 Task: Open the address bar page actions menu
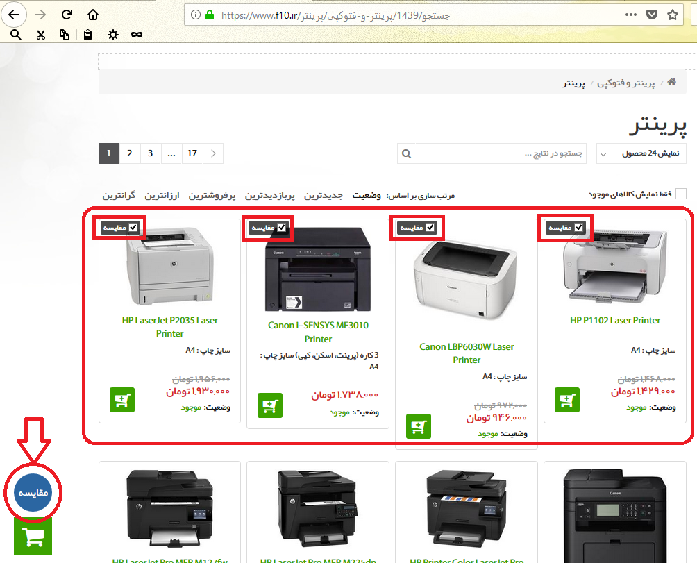[630, 15]
